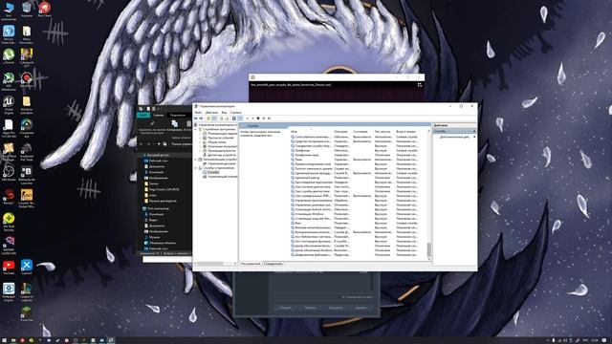Viewport: 612px width, 344px height.
Task: Select the Темы service row
Action: [x=355, y=160]
